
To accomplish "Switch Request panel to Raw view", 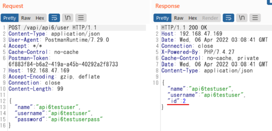I will click(x=26, y=18).
